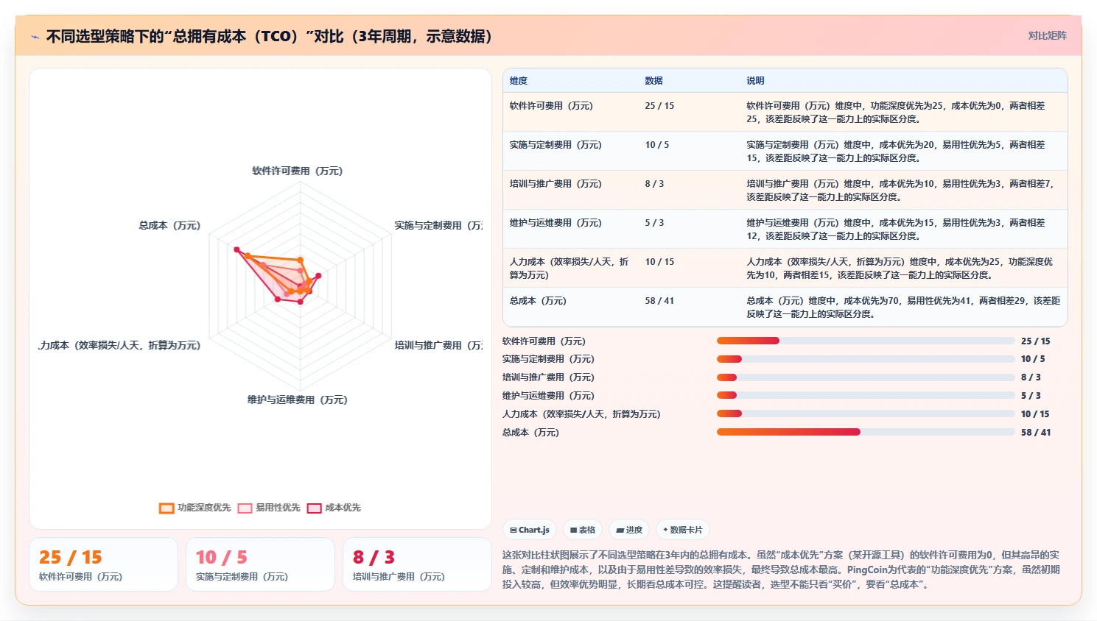This screenshot has width=1097, height=621.
Task: Click the 人力成本 radar axis label
Action: pos(119,345)
